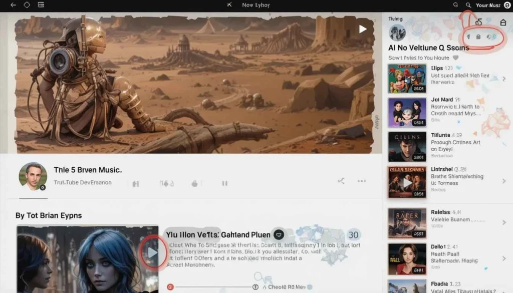The image size is (513, 293).
Task: Click the 'Al No Veltiune Q Ssoins' heading
Action: pos(429,48)
